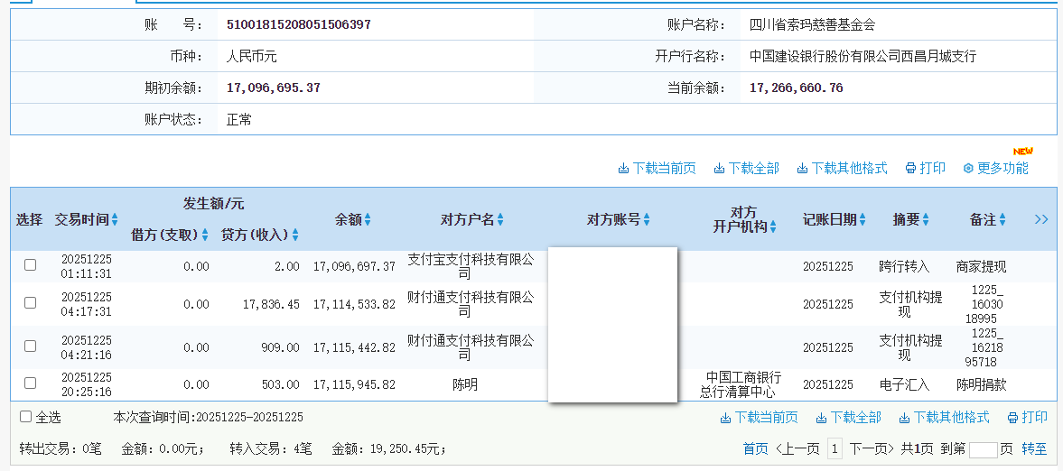Click the top print icon

click(x=910, y=169)
